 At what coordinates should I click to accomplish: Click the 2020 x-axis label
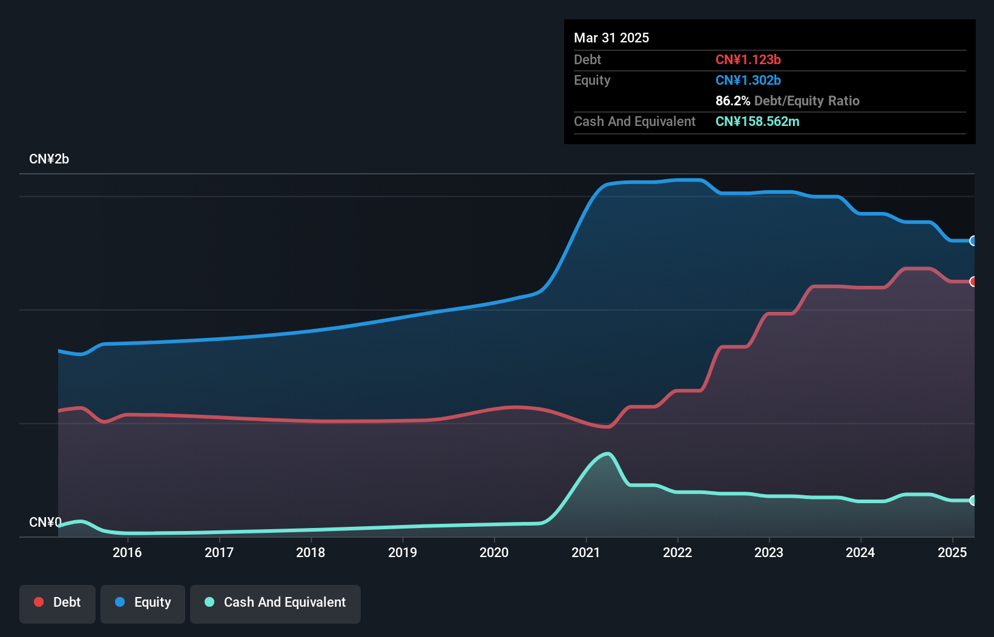coord(494,552)
